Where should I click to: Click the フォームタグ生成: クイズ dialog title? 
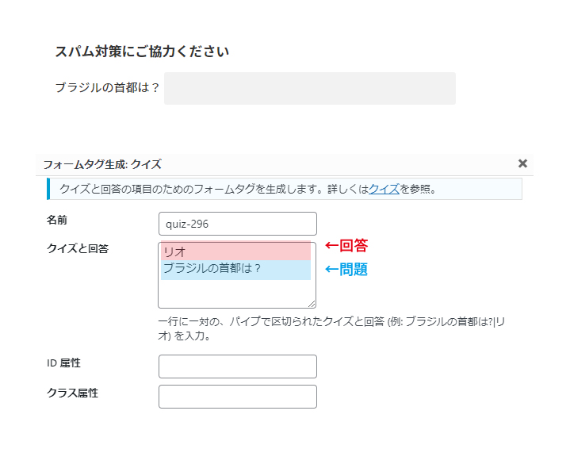tap(102, 164)
